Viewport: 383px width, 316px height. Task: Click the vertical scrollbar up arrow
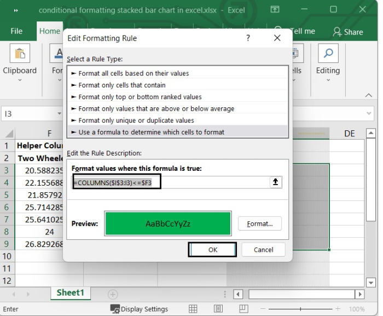point(371,133)
